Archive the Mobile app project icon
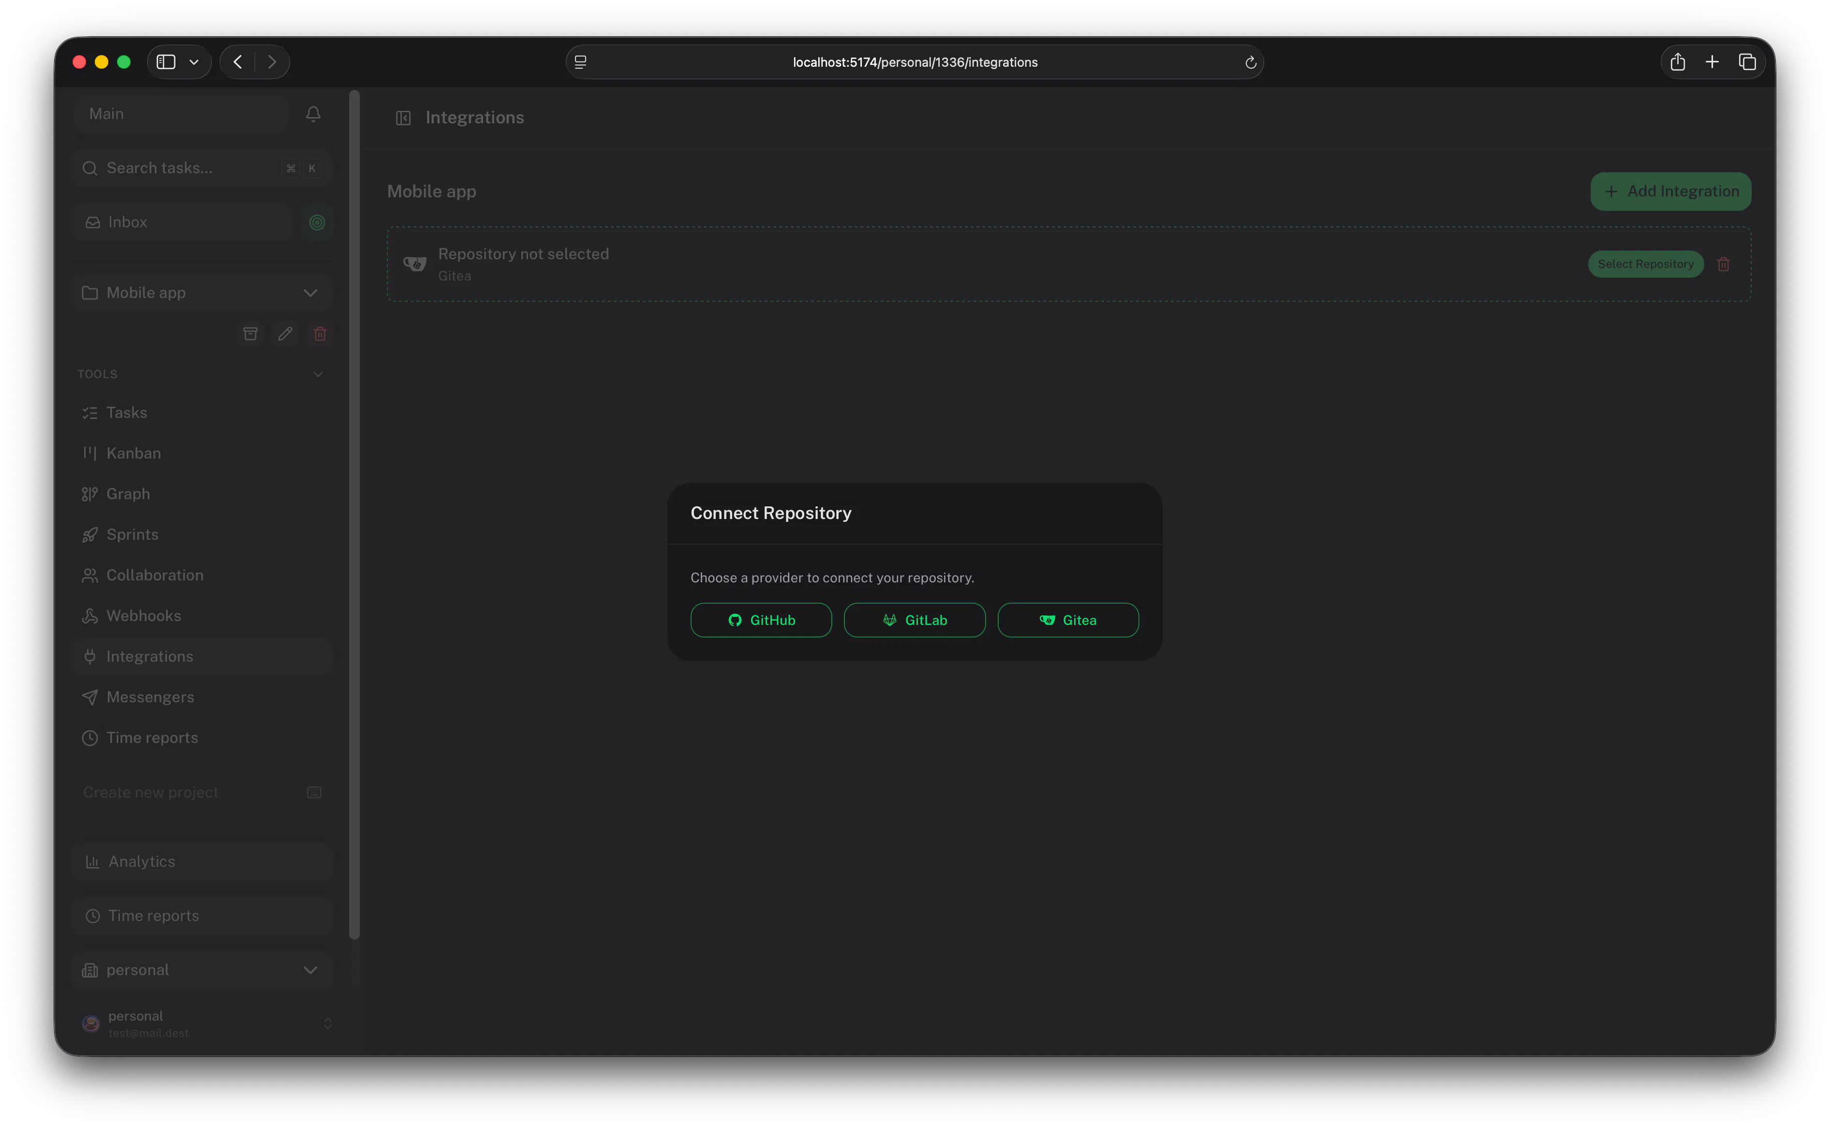 [251, 333]
